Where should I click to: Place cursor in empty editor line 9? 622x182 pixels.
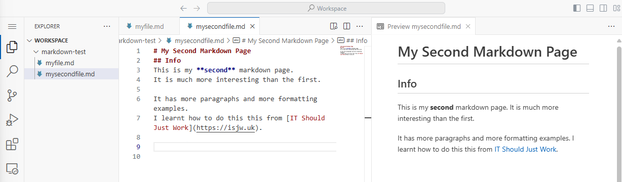(x=245, y=147)
